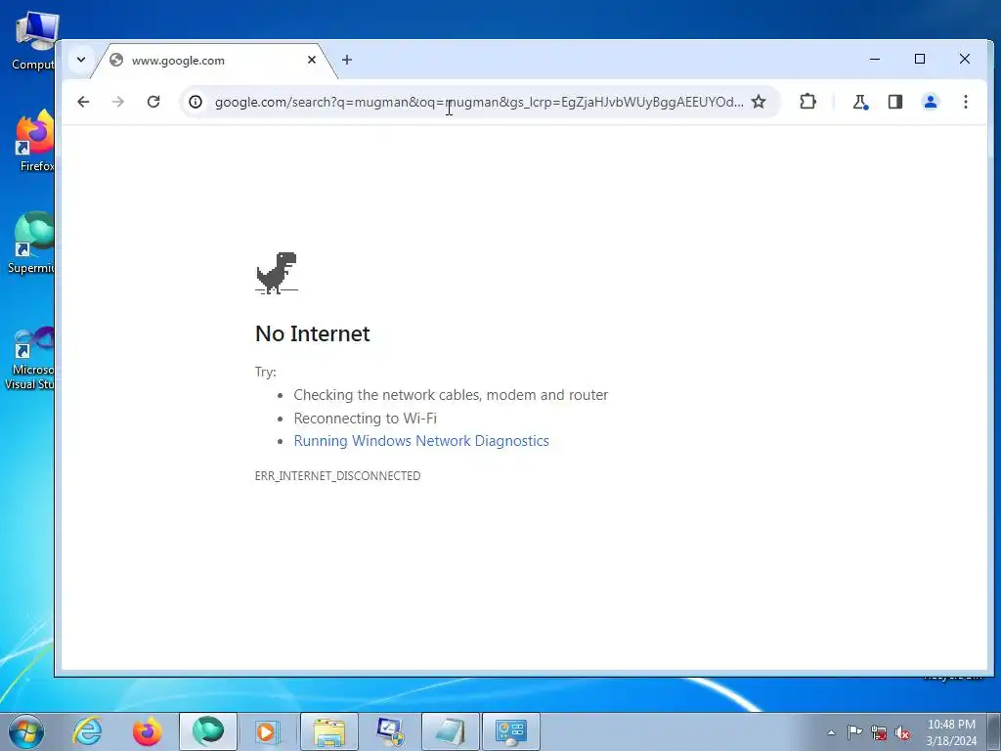Close the www.google.com tab
The image size is (1001, 751).
click(x=312, y=60)
